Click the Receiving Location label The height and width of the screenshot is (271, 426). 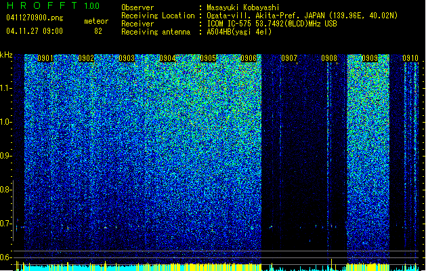click(x=158, y=16)
